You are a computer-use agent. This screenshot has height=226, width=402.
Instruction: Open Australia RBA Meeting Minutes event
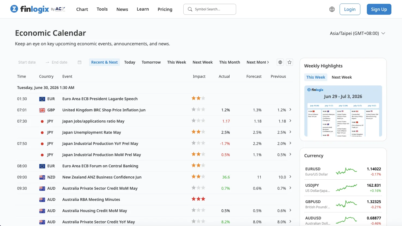(91, 200)
